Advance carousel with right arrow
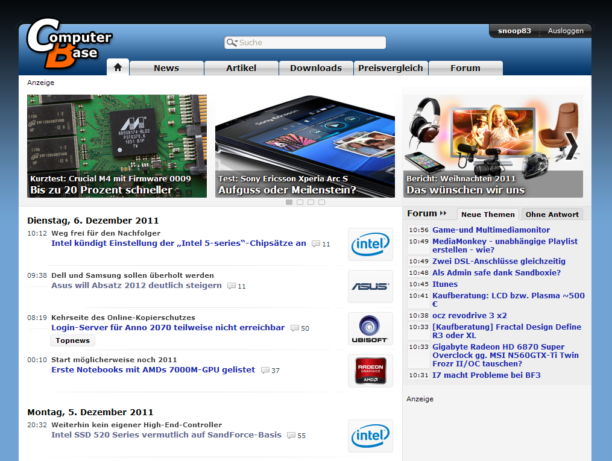Image resolution: width=612 pixels, height=461 pixels. coord(572,146)
